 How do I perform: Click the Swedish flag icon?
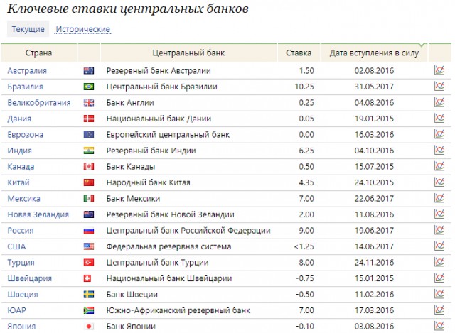(x=89, y=295)
